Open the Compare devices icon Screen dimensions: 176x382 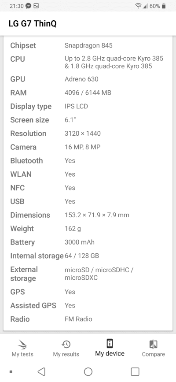tap(154, 344)
